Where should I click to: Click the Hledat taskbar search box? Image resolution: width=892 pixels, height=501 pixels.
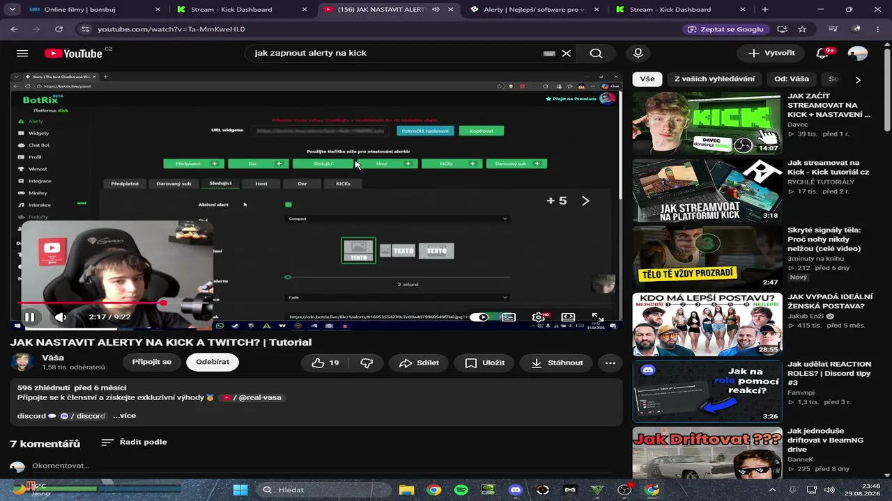point(325,490)
